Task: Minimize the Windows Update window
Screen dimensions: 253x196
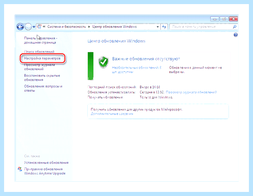Action: pos(215,19)
